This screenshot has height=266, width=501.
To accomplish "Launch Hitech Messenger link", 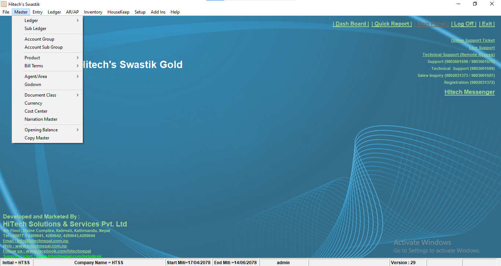I will (469, 92).
